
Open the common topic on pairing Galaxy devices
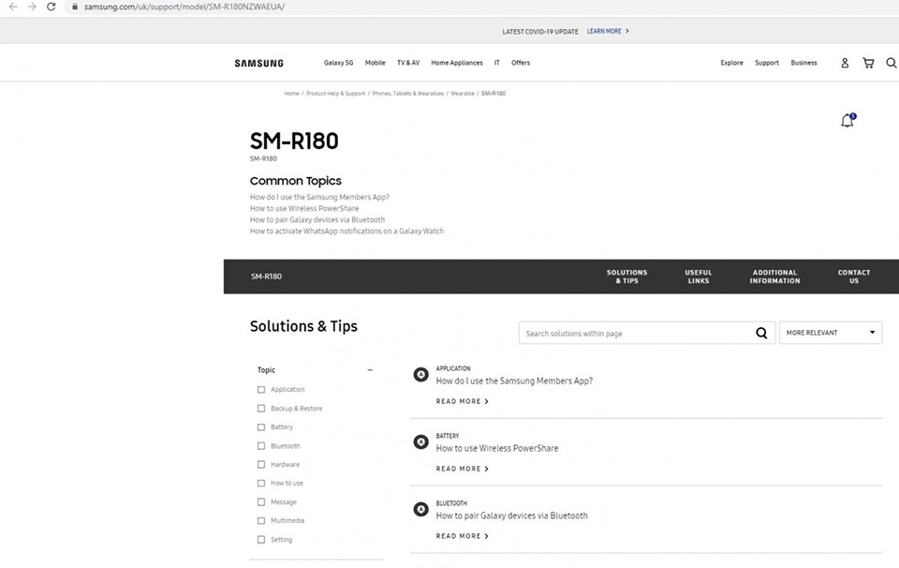317,219
